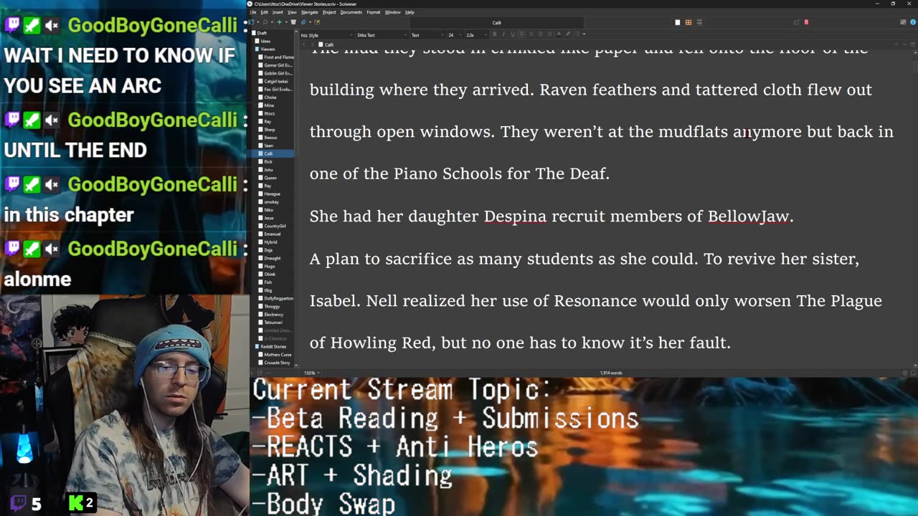Go back in editor history
The width and height of the screenshot is (918, 516).
click(303, 44)
